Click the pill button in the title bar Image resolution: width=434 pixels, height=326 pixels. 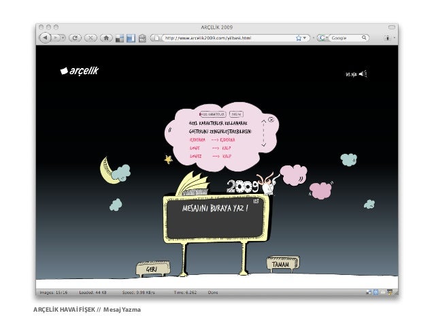coord(391,27)
